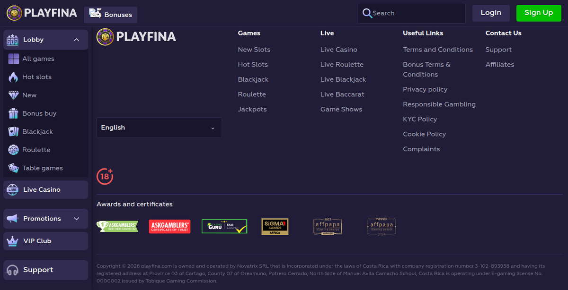Click the Awards and certificates heading
The width and height of the screenshot is (568, 290).
[x=134, y=205]
